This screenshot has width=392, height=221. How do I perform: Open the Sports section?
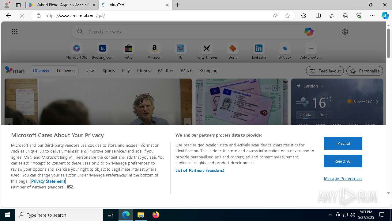[x=109, y=71]
